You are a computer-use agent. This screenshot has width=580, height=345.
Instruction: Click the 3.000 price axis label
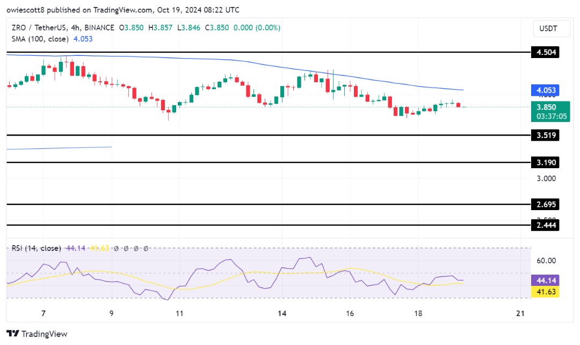point(545,178)
